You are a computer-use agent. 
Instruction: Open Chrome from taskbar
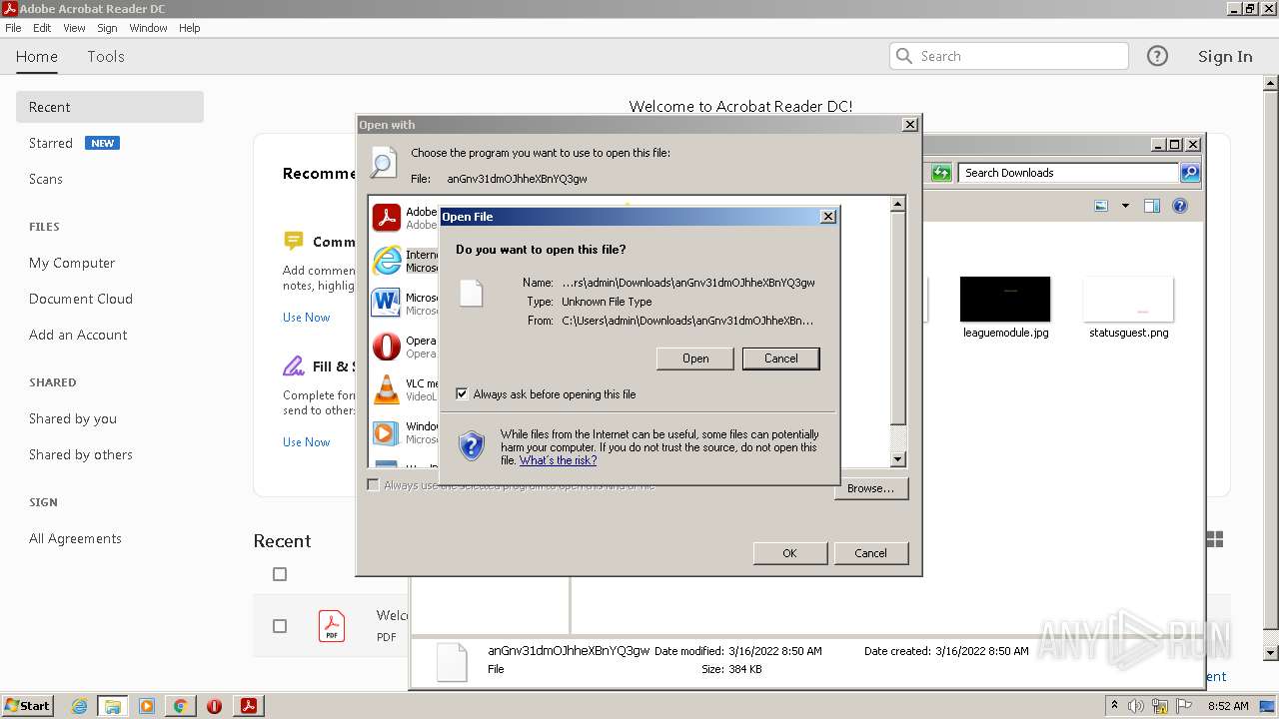180,706
